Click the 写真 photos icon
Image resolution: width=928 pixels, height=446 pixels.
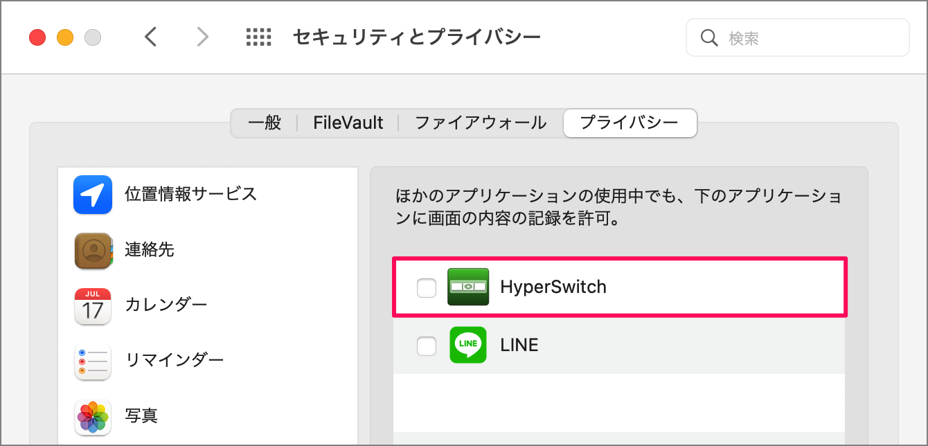click(92, 416)
